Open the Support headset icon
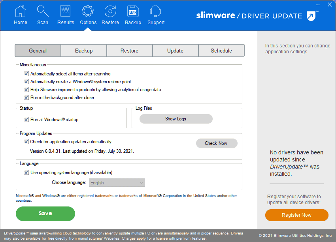 coord(156,11)
